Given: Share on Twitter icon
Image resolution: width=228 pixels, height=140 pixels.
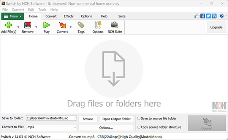Looking at the screenshot, I should [x=208, y=16].
